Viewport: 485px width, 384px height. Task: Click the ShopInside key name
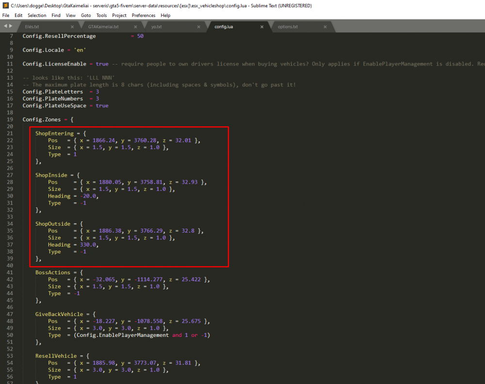click(x=51, y=175)
